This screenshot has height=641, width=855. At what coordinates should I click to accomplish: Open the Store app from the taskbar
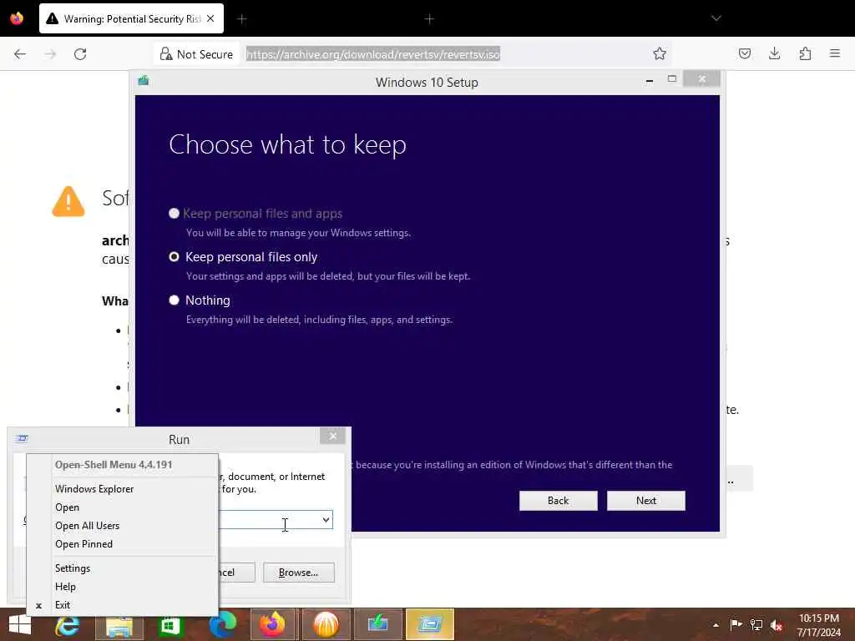(x=169, y=624)
